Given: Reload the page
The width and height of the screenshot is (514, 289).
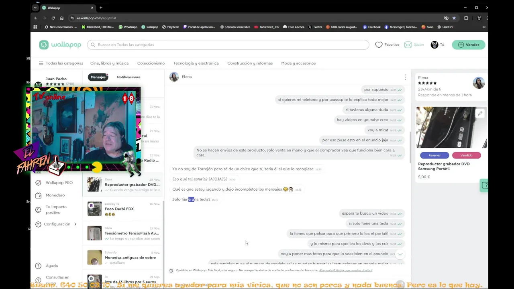Looking at the screenshot, I should pyautogui.click(x=53, y=18).
